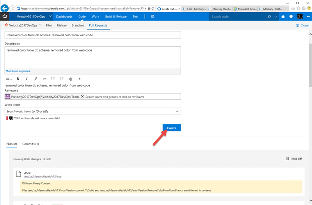Click the smiley feedback icon in the navbar
Screen dimensions: 312x205
pos(291,16)
